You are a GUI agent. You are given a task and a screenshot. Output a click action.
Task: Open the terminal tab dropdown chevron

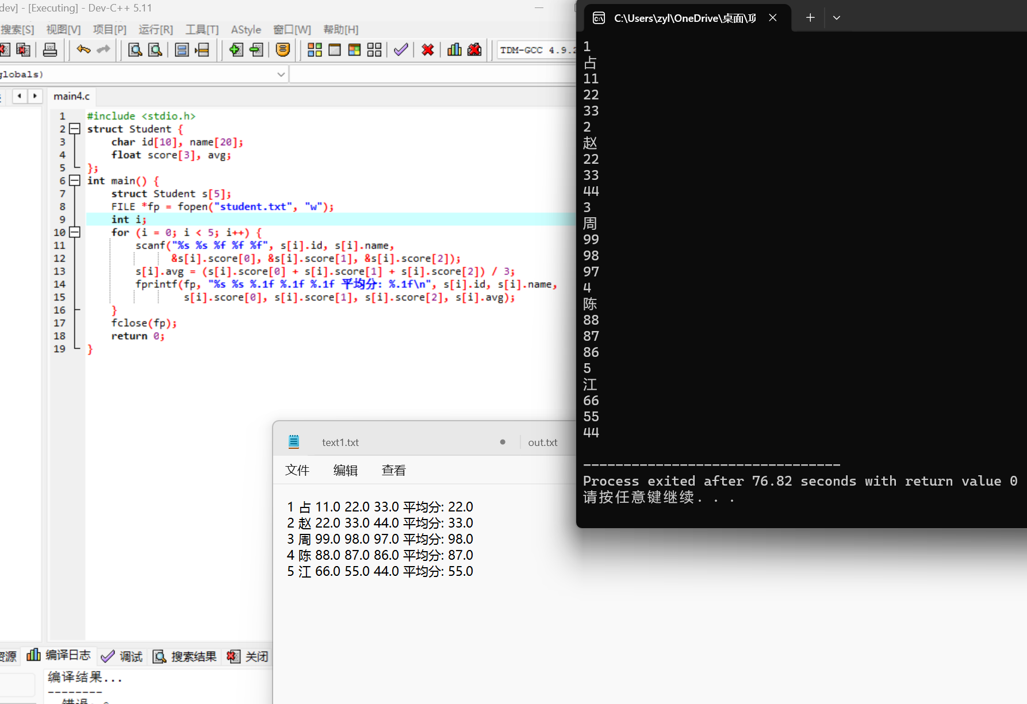[837, 18]
